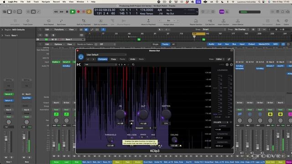Toggle the LINK checkbox between IN and OUT

tap(131, 123)
